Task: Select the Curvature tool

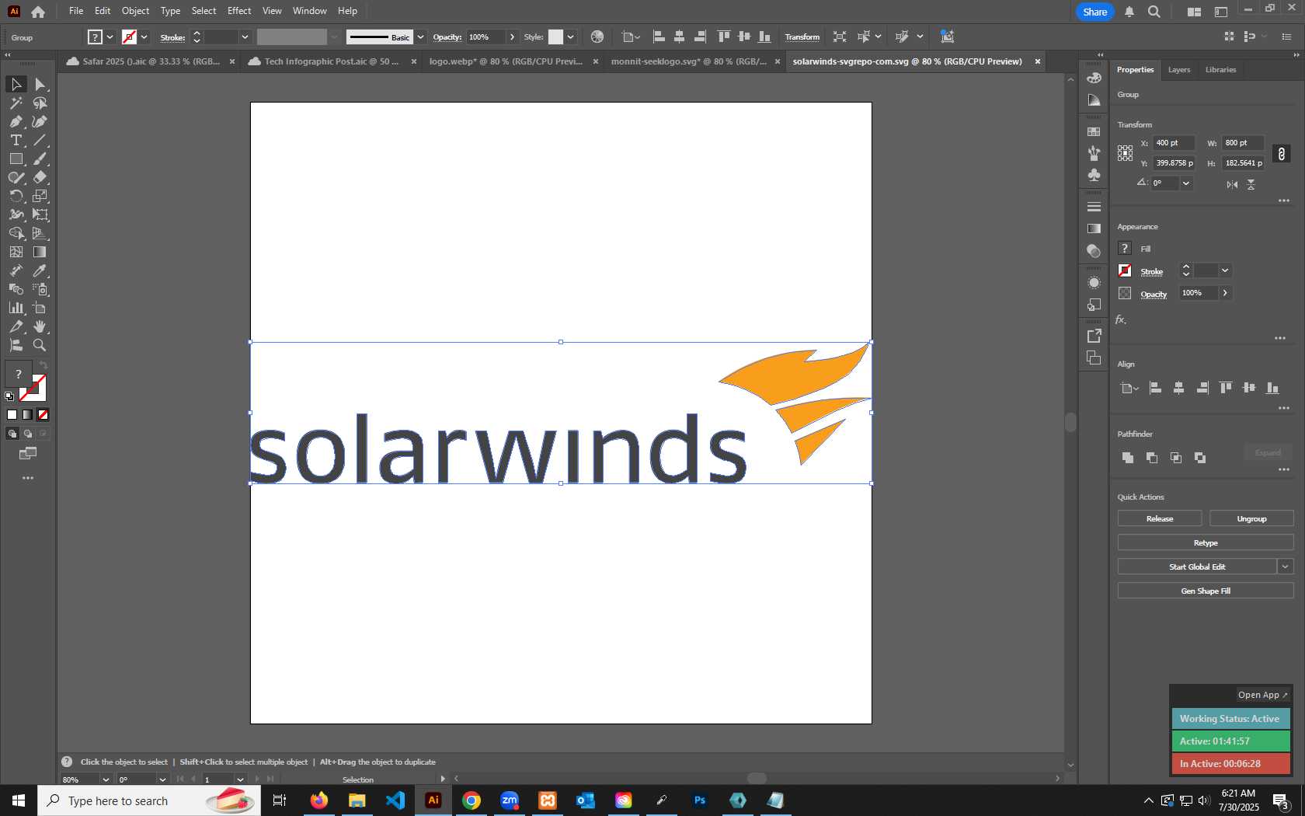Action: 40,121
